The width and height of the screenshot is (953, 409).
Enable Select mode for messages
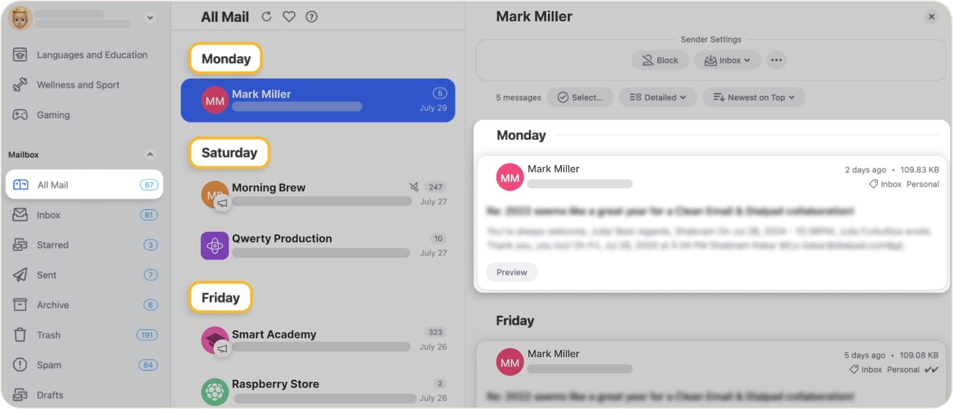click(x=580, y=97)
